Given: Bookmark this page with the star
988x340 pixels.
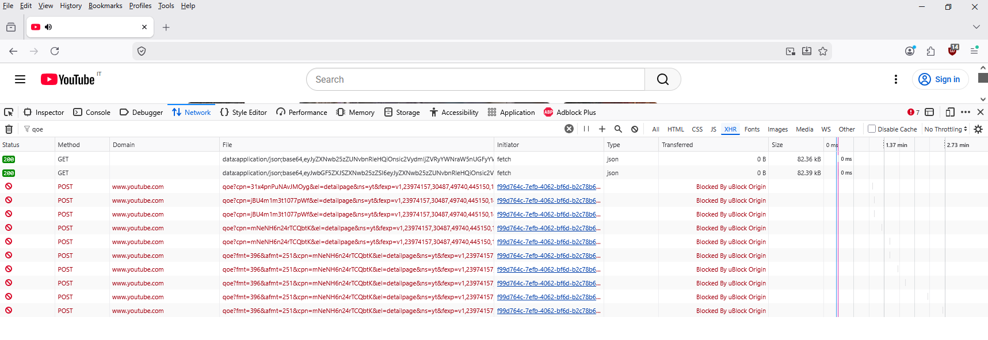Looking at the screenshot, I should click(x=823, y=51).
